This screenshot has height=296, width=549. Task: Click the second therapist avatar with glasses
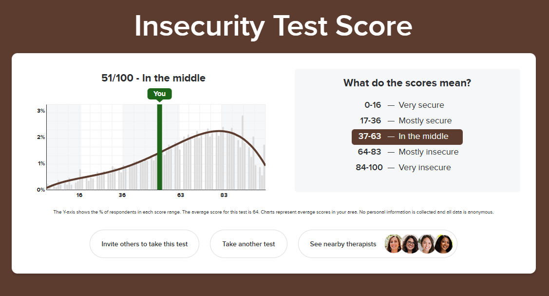click(410, 244)
